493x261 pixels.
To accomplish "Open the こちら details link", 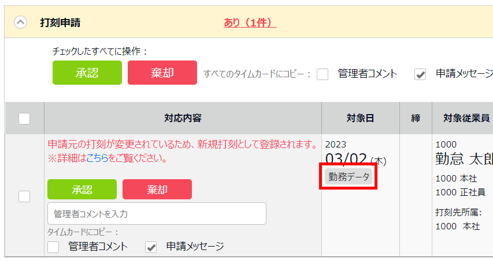I will 97,158.
